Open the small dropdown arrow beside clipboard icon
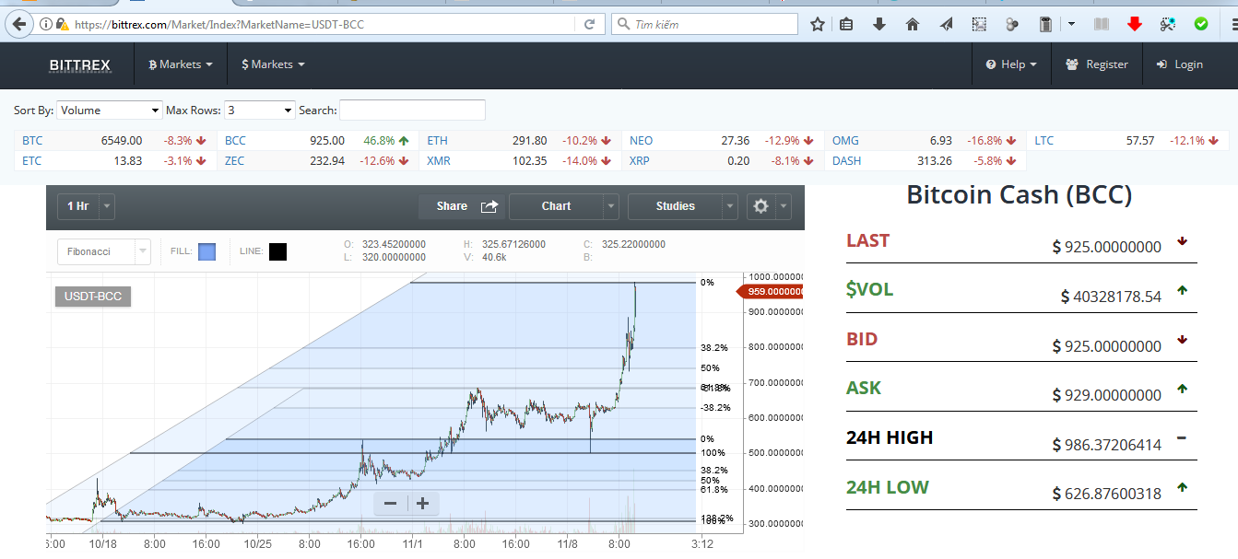The height and width of the screenshot is (559, 1238). 1071,24
